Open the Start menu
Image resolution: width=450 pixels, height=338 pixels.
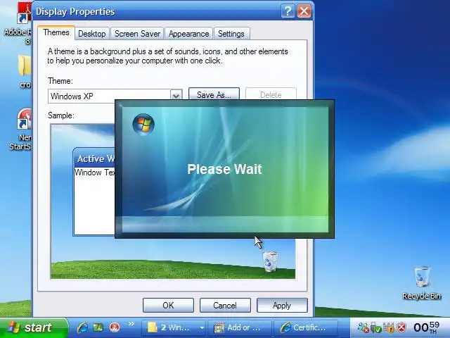point(34,327)
